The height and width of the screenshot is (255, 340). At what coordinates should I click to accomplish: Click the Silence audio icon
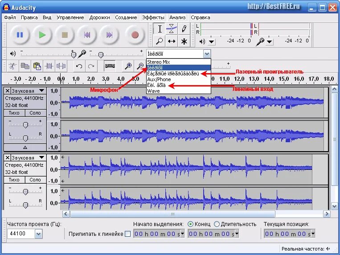point(61,66)
